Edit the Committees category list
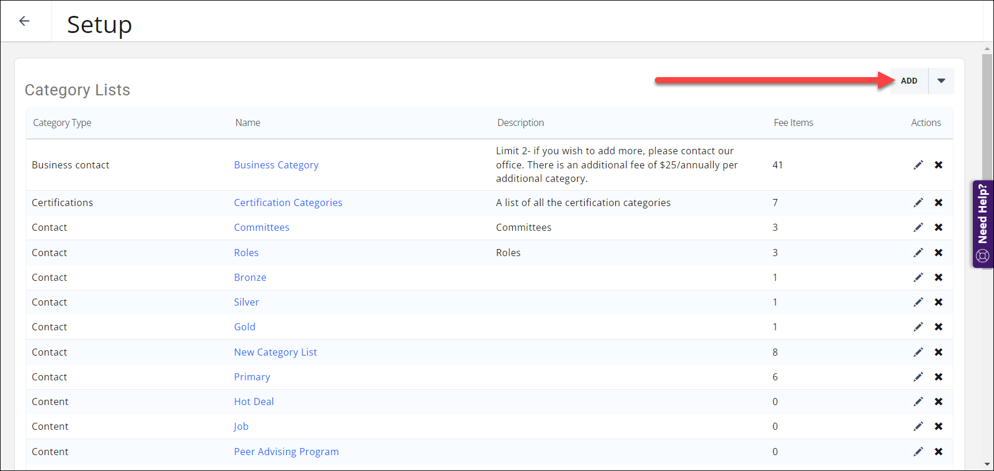This screenshot has width=994, height=471. pos(918,227)
